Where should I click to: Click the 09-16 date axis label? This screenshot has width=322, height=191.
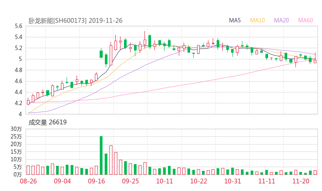tap(97, 181)
